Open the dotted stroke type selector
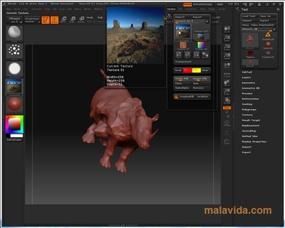The height and width of the screenshot is (228, 285). pyautogui.click(x=14, y=51)
